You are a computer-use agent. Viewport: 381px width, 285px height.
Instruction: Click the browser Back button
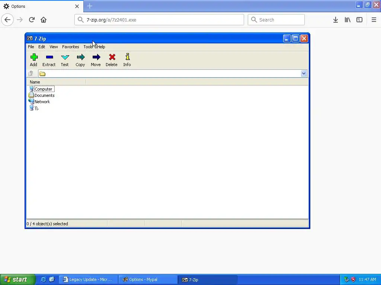tap(7, 20)
